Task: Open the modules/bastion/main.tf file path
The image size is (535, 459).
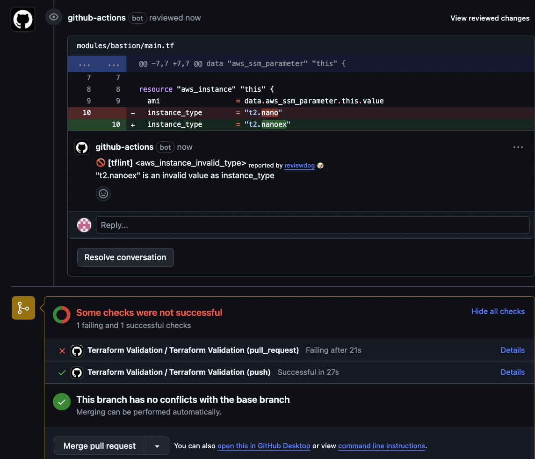Action: [x=125, y=46]
